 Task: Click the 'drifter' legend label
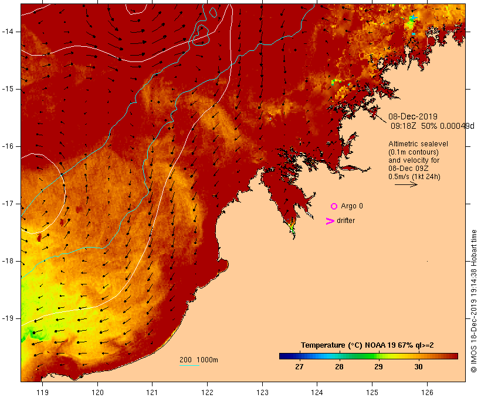pyautogui.click(x=345, y=221)
